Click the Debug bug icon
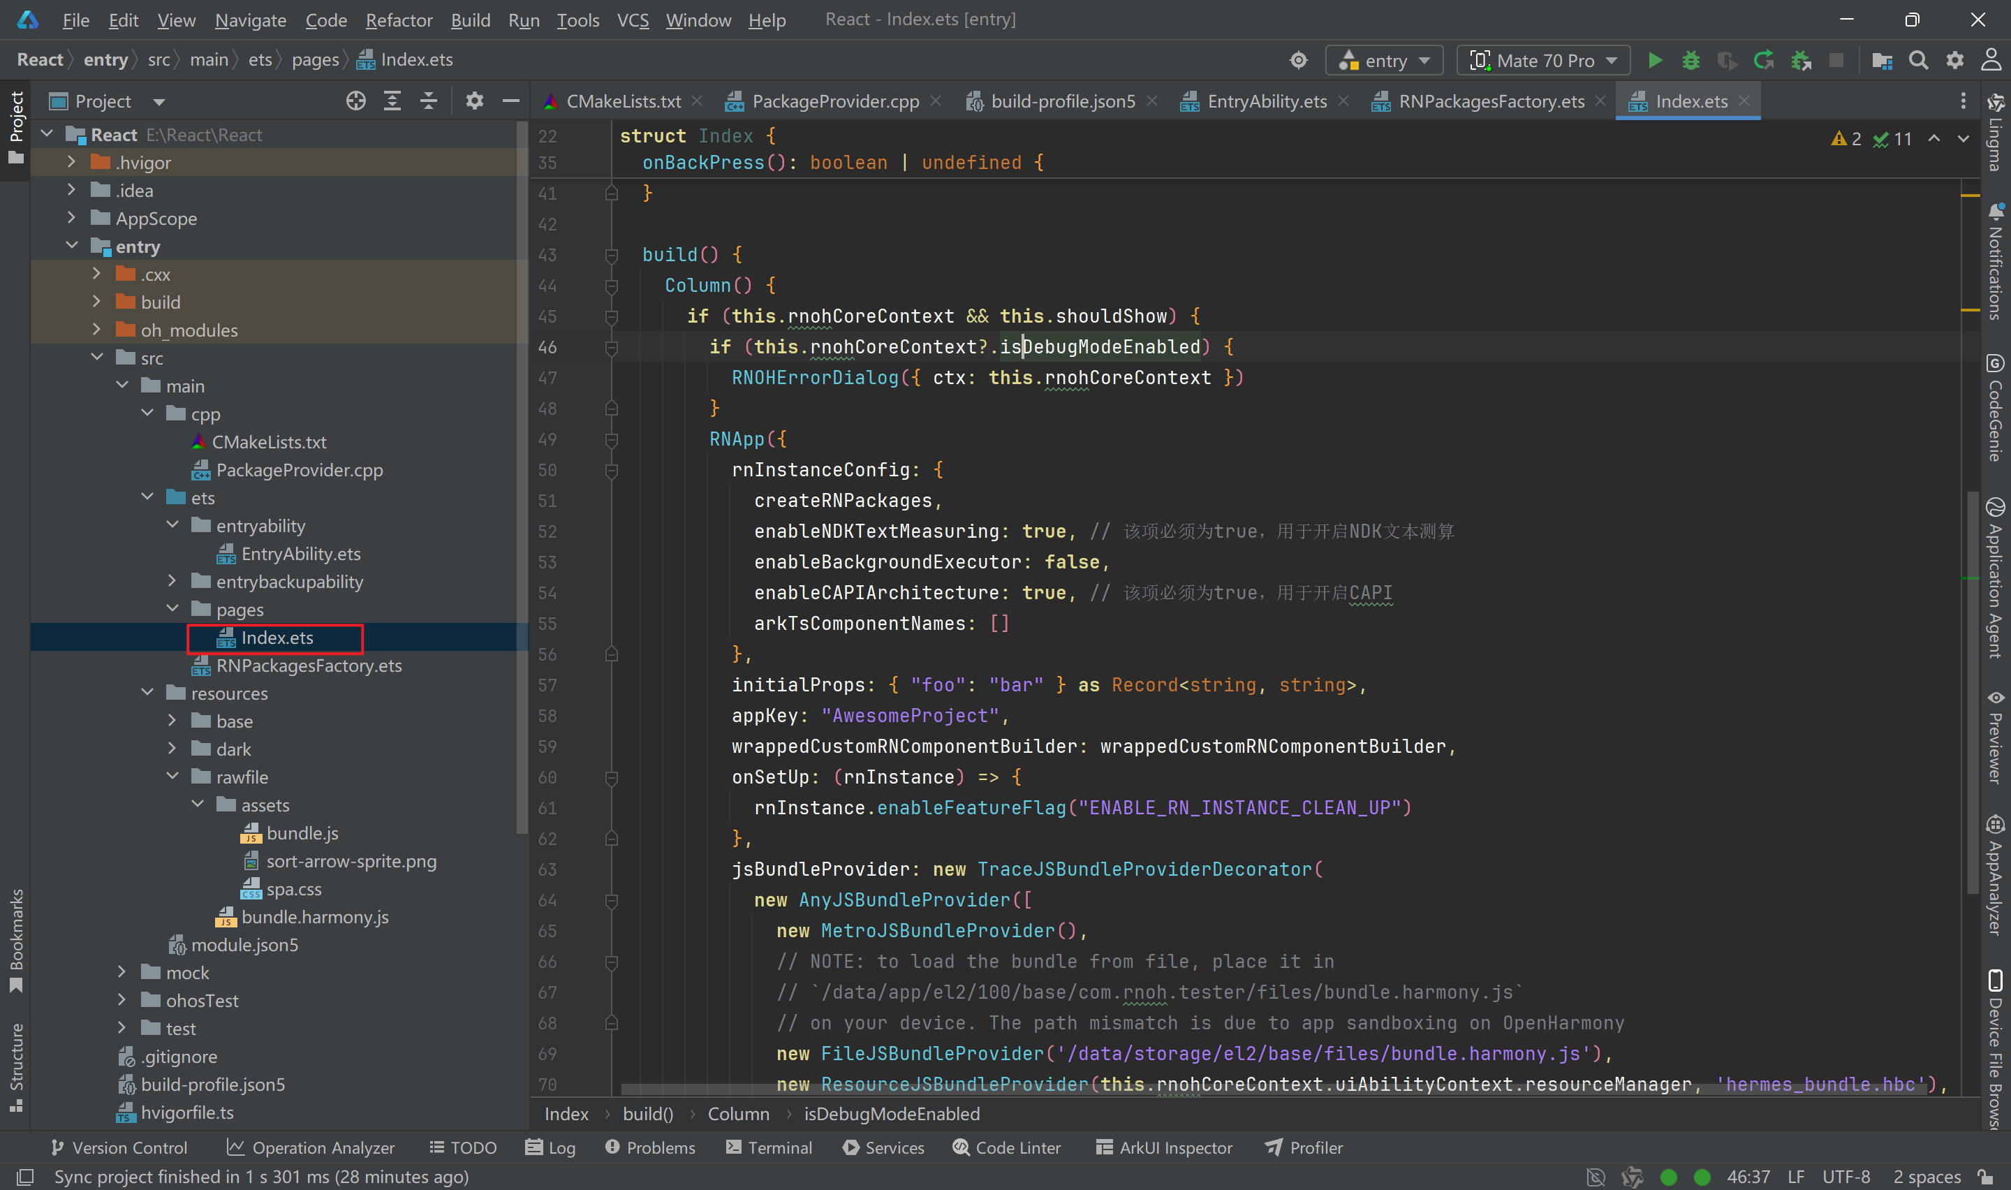2011x1190 pixels. (x=1690, y=60)
